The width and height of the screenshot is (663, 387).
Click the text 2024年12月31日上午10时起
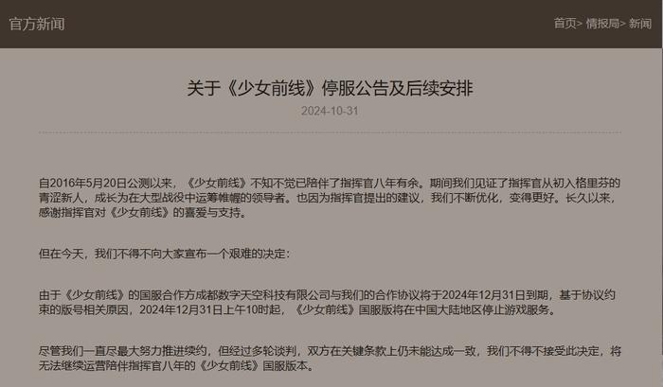(211, 309)
